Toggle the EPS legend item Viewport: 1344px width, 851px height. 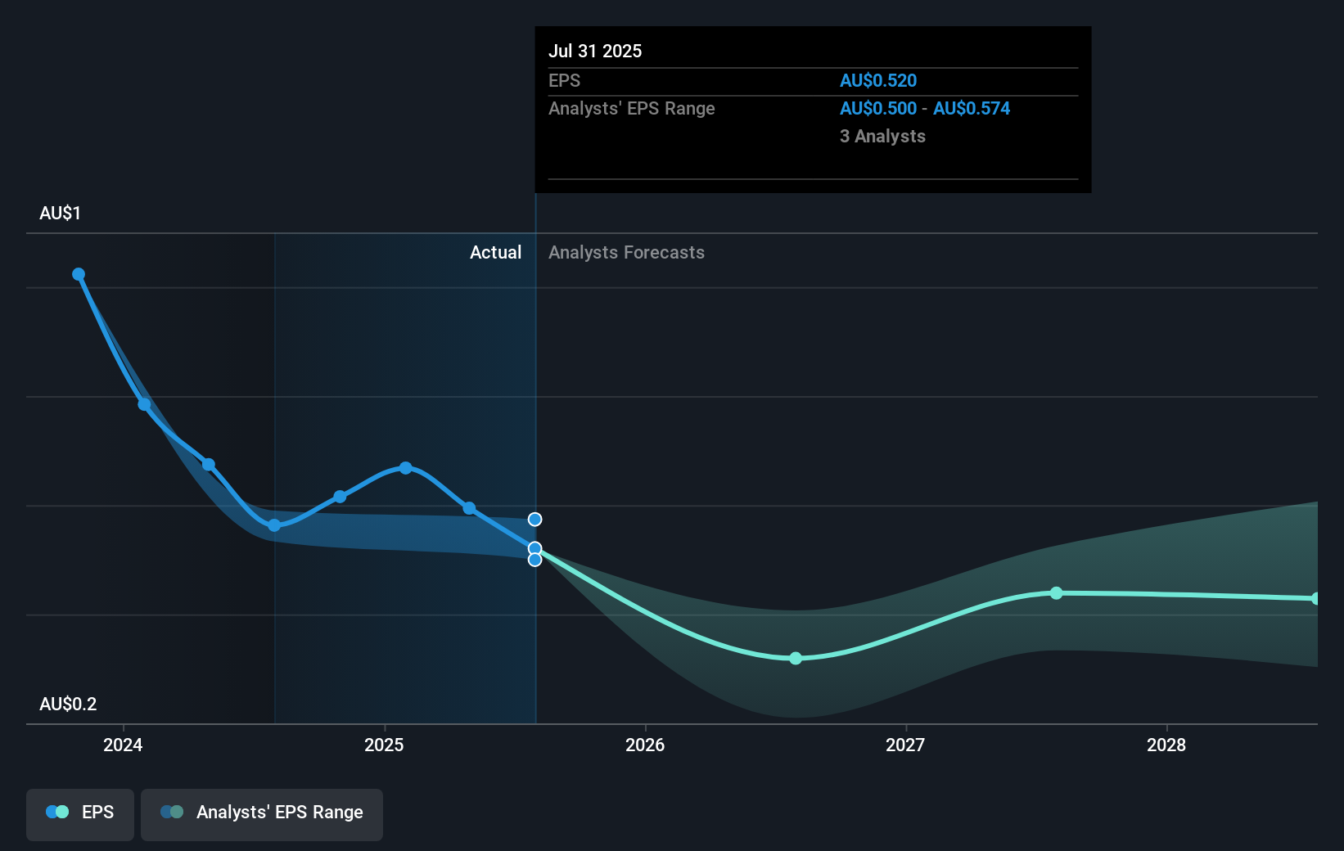point(79,813)
